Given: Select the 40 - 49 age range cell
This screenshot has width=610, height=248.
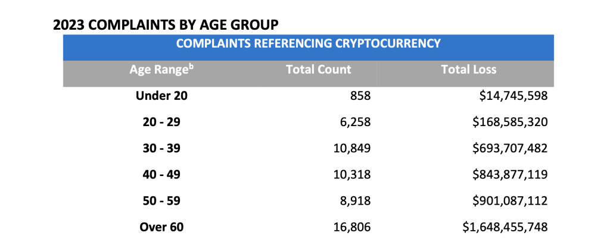Looking at the screenshot, I should tap(161, 175).
